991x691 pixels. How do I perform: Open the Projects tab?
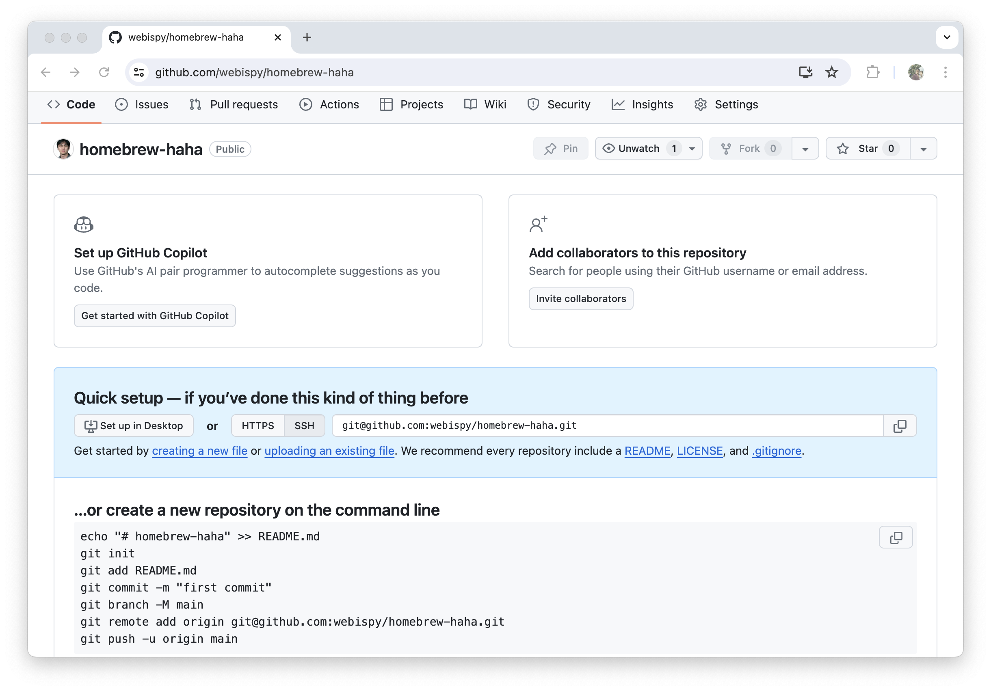tap(411, 104)
